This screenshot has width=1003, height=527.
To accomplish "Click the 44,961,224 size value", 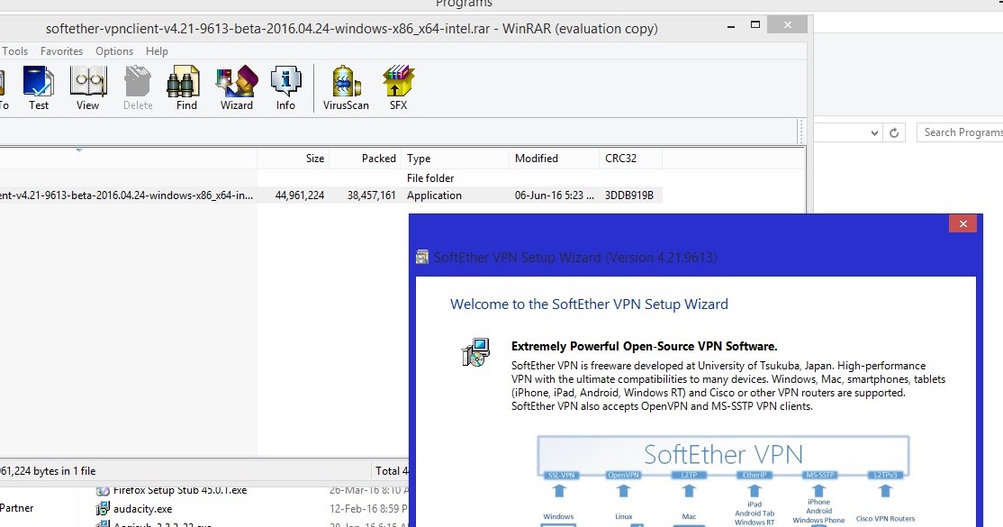I will [299, 195].
